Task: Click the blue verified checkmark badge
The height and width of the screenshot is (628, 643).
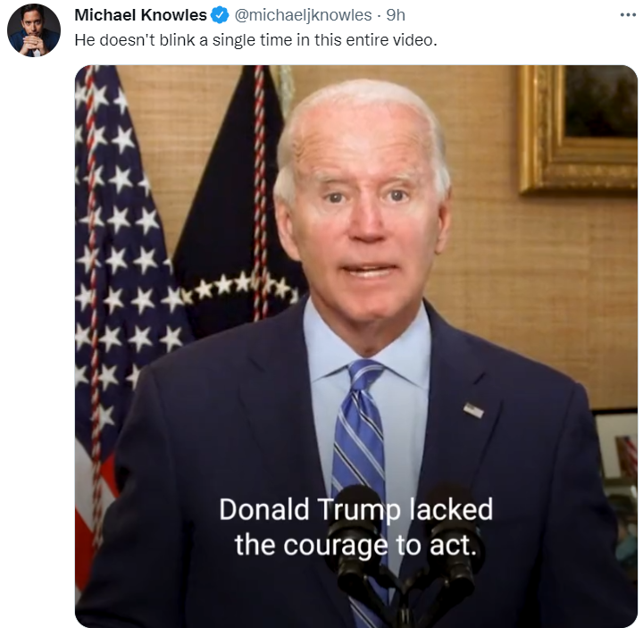Action: [220, 15]
